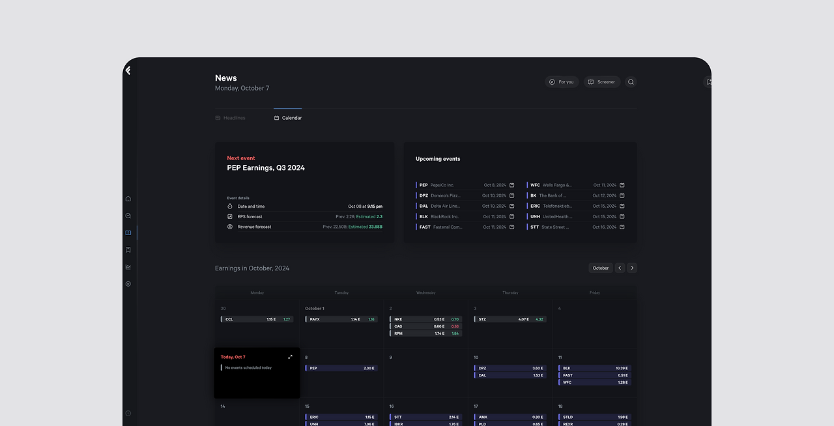
Task: Select the October 14 calendar cell
Action: [x=257, y=412]
